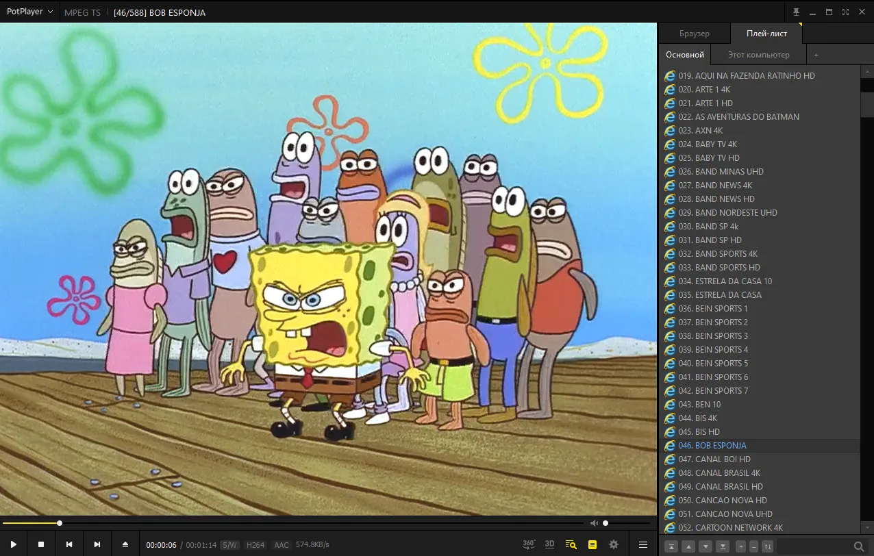Skip to the next playlist item
This screenshot has height=556, width=874.
click(97, 544)
